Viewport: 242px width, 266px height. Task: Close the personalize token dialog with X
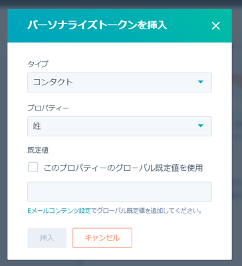[215, 26]
